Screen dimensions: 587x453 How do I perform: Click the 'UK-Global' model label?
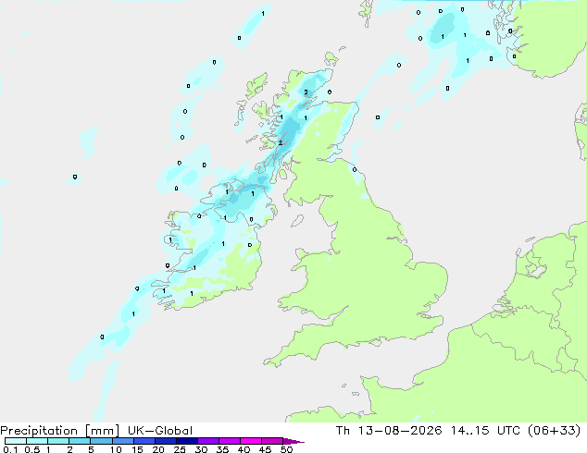pyautogui.click(x=160, y=431)
